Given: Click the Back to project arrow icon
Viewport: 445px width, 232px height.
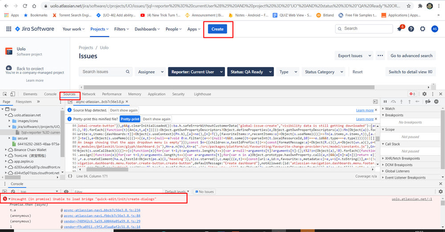Looking at the screenshot, I should tap(9, 68).
